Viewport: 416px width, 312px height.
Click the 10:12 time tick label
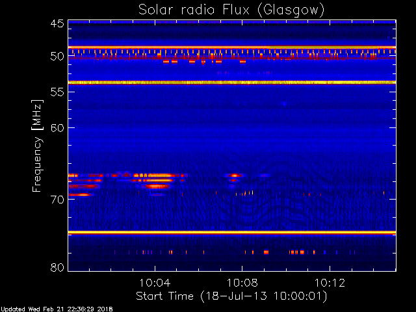coord(330,283)
